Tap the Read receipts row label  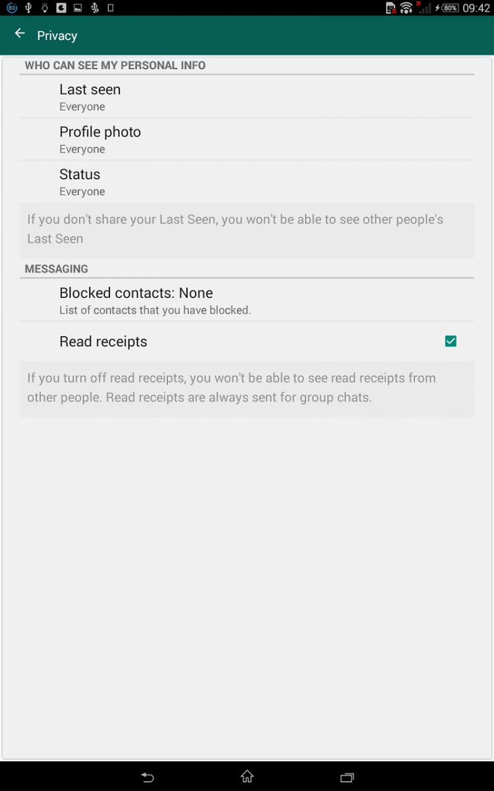click(103, 341)
